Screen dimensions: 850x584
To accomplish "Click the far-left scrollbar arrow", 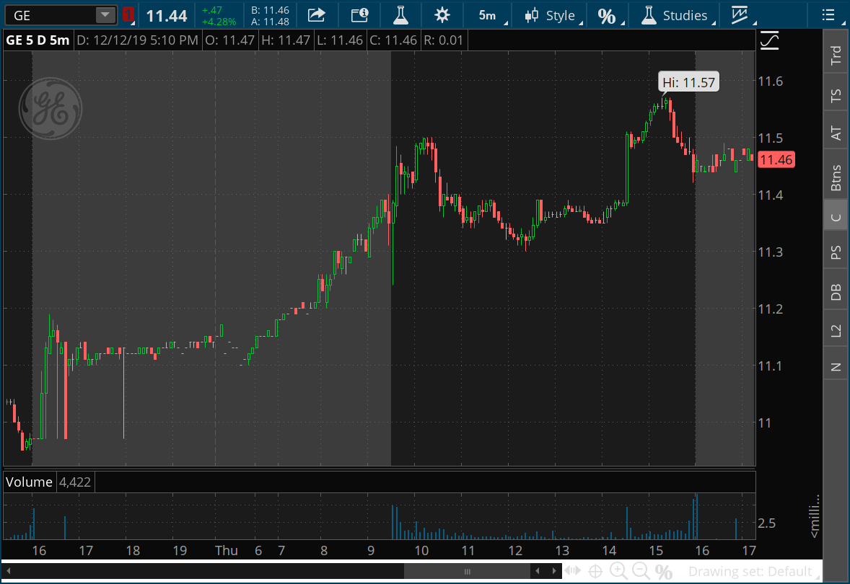I will (x=8, y=571).
